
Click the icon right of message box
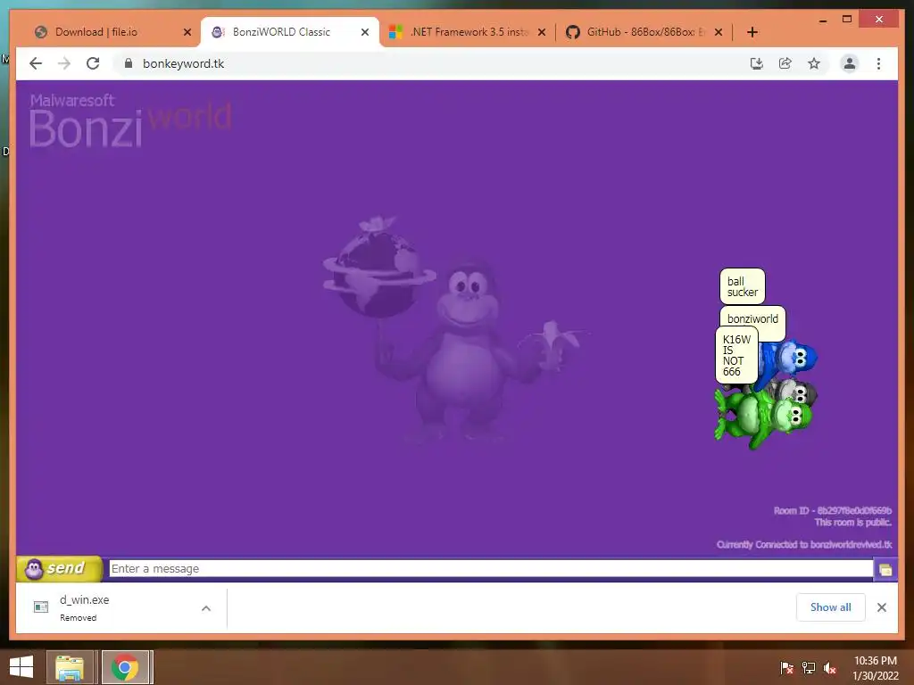coord(885,569)
